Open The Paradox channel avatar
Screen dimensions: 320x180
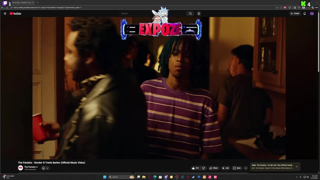(20, 168)
